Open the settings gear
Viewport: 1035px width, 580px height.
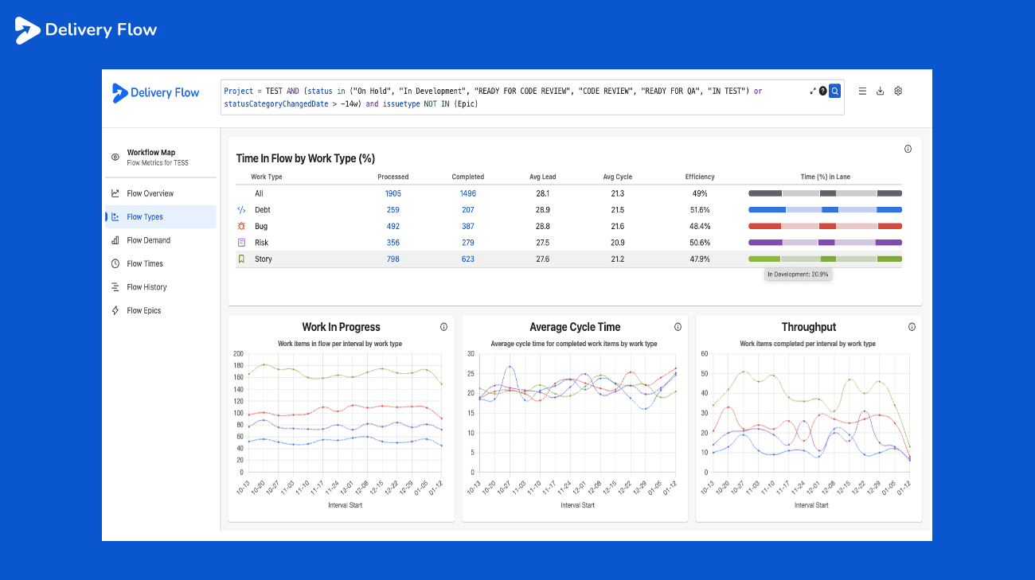[897, 91]
